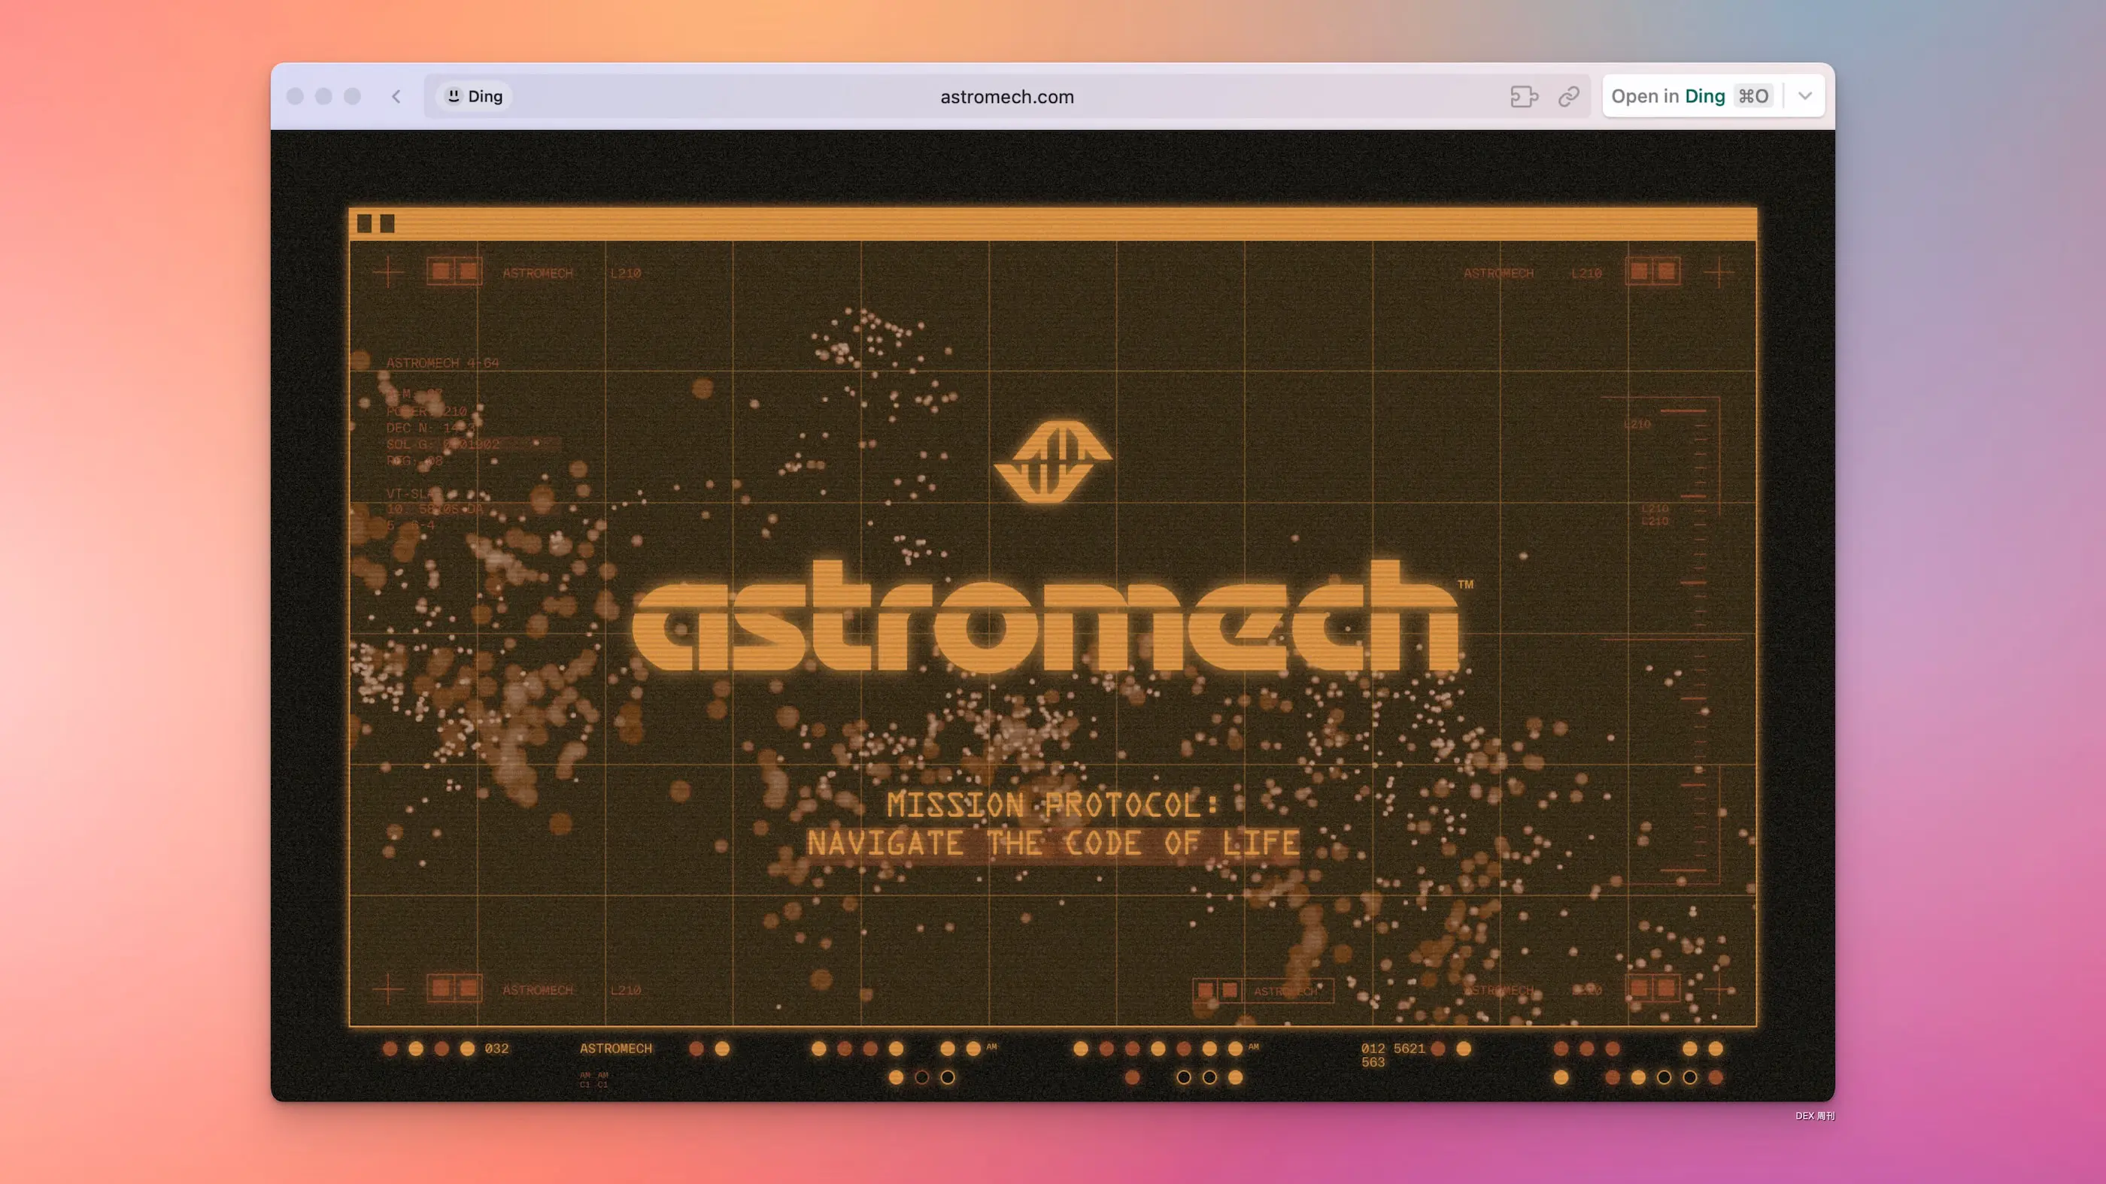2106x1184 pixels.
Task: Click ASTROMECH label in bottom status strip
Action: coord(615,1049)
